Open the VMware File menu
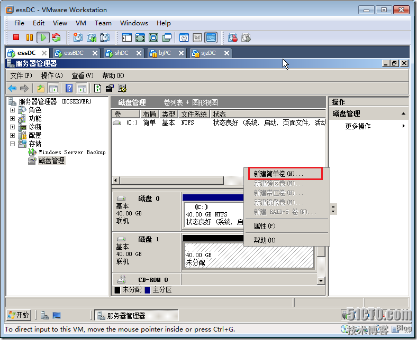 (x=19, y=23)
